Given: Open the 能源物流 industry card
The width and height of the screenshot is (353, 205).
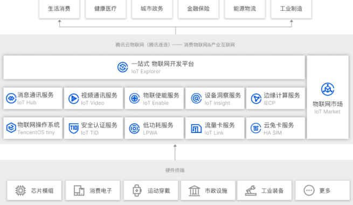Looking at the screenshot, I should (245, 9).
